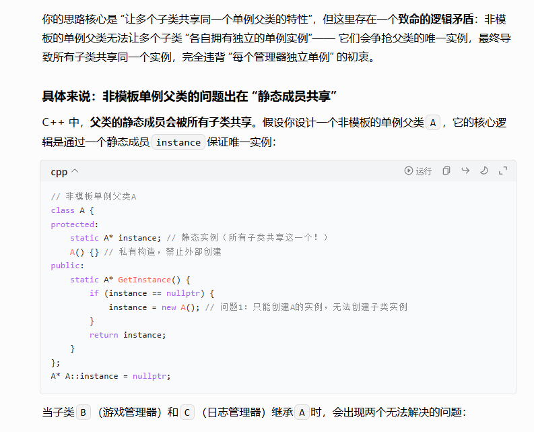Click heading 具体来说:非模板单例父类的问题
The height and width of the screenshot is (432, 534).
[190, 96]
